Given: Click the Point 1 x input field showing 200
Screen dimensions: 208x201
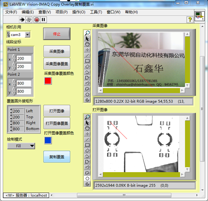Looking at the screenshot, I should [x=24, y=58].
